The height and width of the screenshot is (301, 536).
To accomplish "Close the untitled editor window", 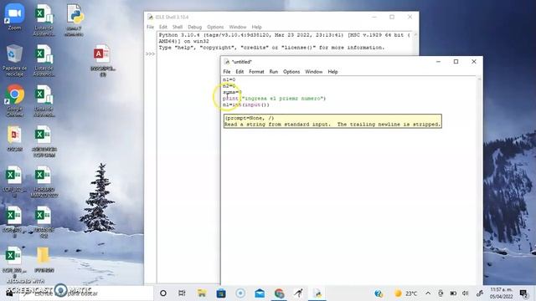I will (474, 62).
